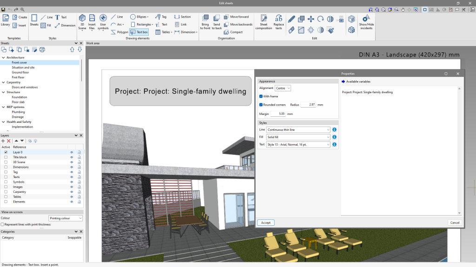Screen dimensions: 476x267
Task: Click the Insert files icon
Action: point(92,22)
